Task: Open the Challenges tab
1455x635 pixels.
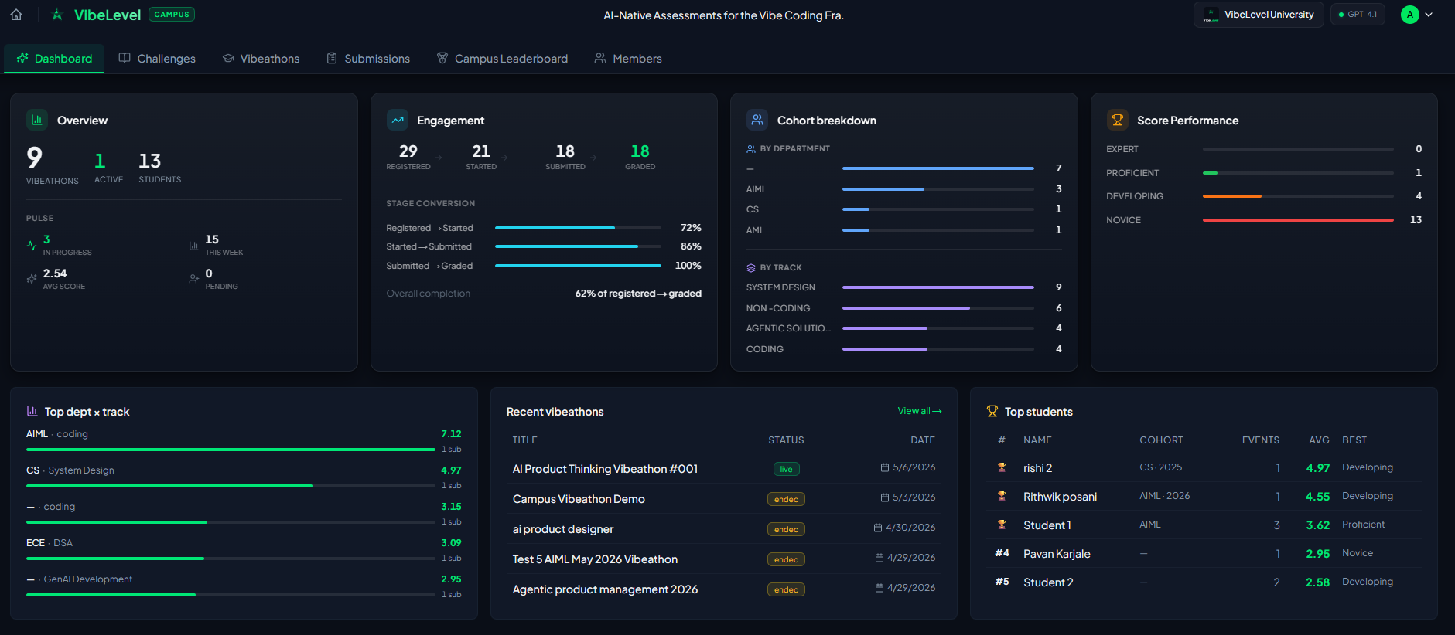Action: click(157, 59)
